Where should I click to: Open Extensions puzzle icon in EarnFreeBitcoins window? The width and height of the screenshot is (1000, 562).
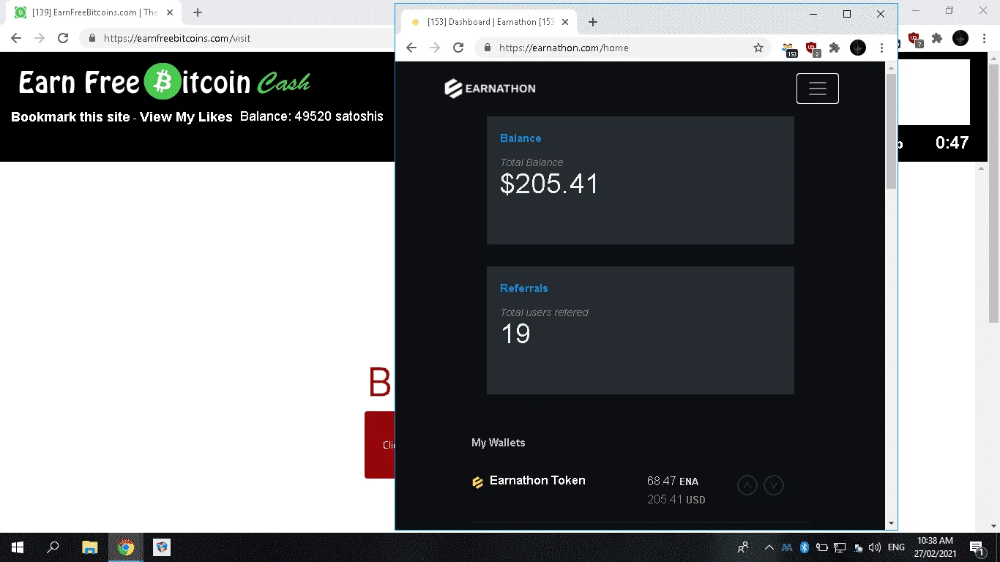coord(937,38)
